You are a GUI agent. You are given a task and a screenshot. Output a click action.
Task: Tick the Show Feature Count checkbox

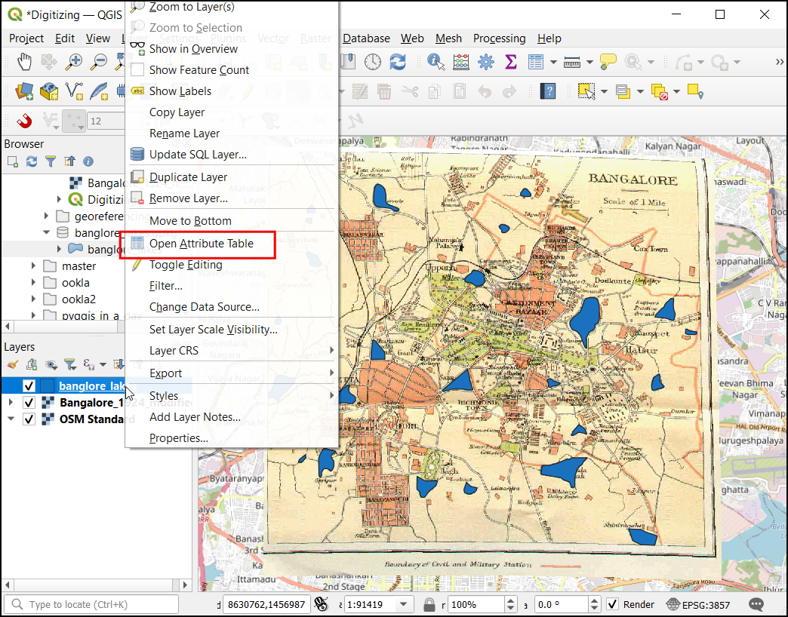(x=137, y=70)
